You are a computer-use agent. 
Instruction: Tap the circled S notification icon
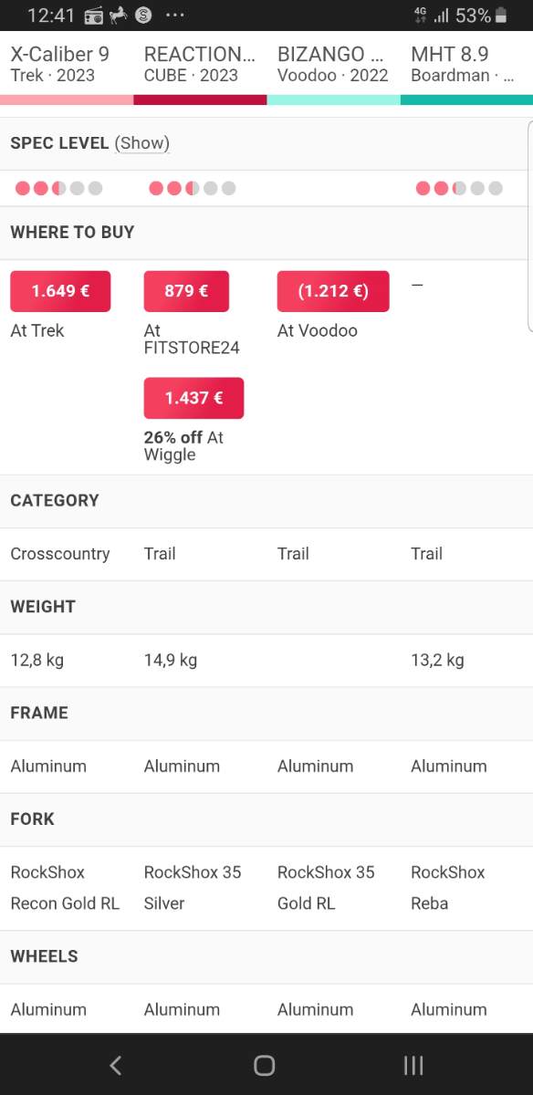(x=143, y=15)
